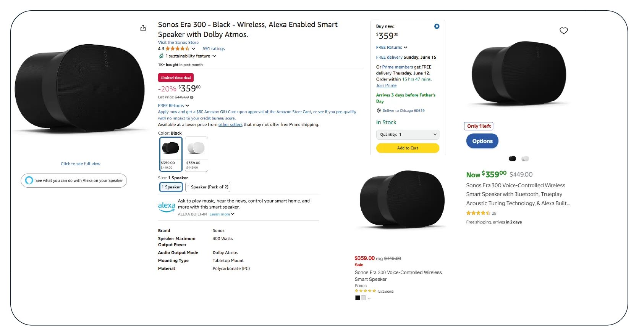Pick the black color dot under Options

[512, 159]
